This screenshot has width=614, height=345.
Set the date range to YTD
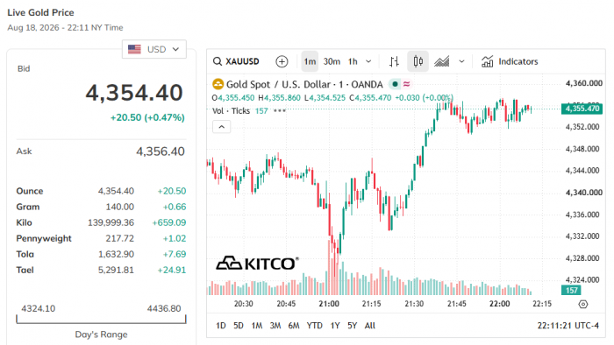(x=314, y=326)
